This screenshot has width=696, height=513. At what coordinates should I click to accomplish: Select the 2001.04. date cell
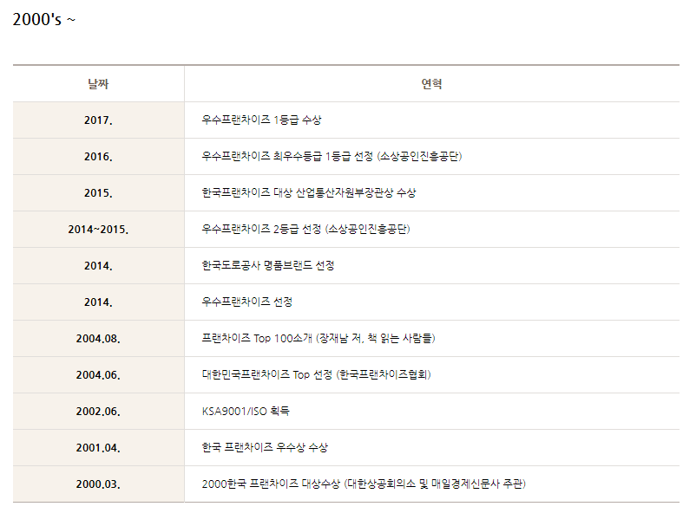point(98,448)
